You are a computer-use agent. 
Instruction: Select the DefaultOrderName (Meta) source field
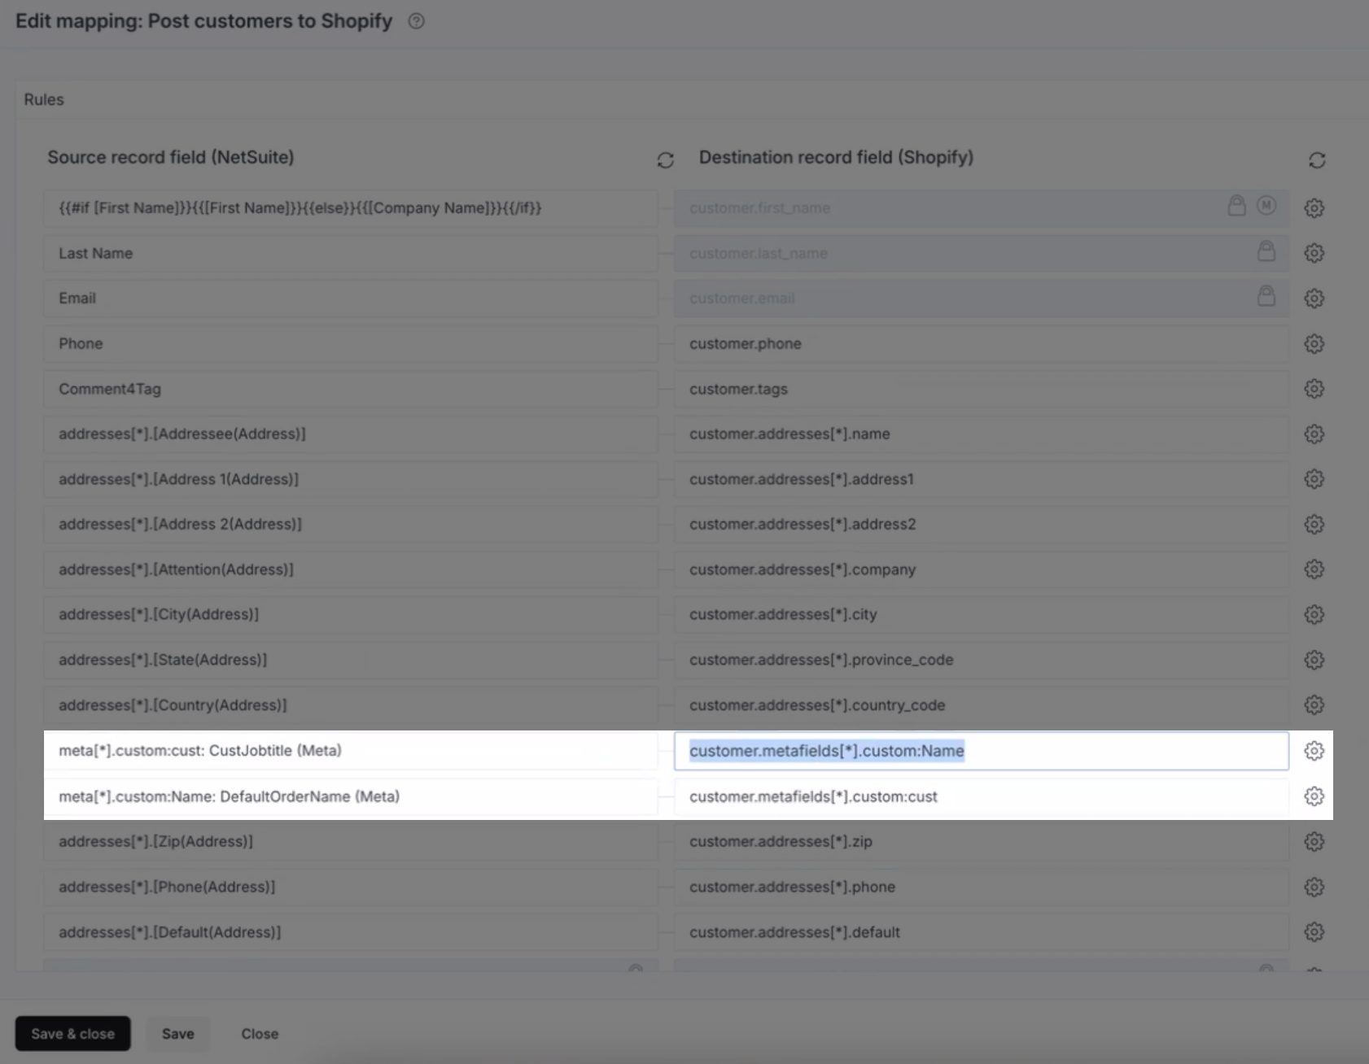coord(350,796)
